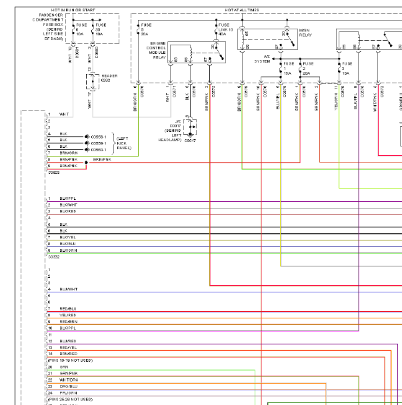Screen dimensions: 402x405
Task: Click the vertical "BLU/YEL" wire label
Action: tap(278, 101)
